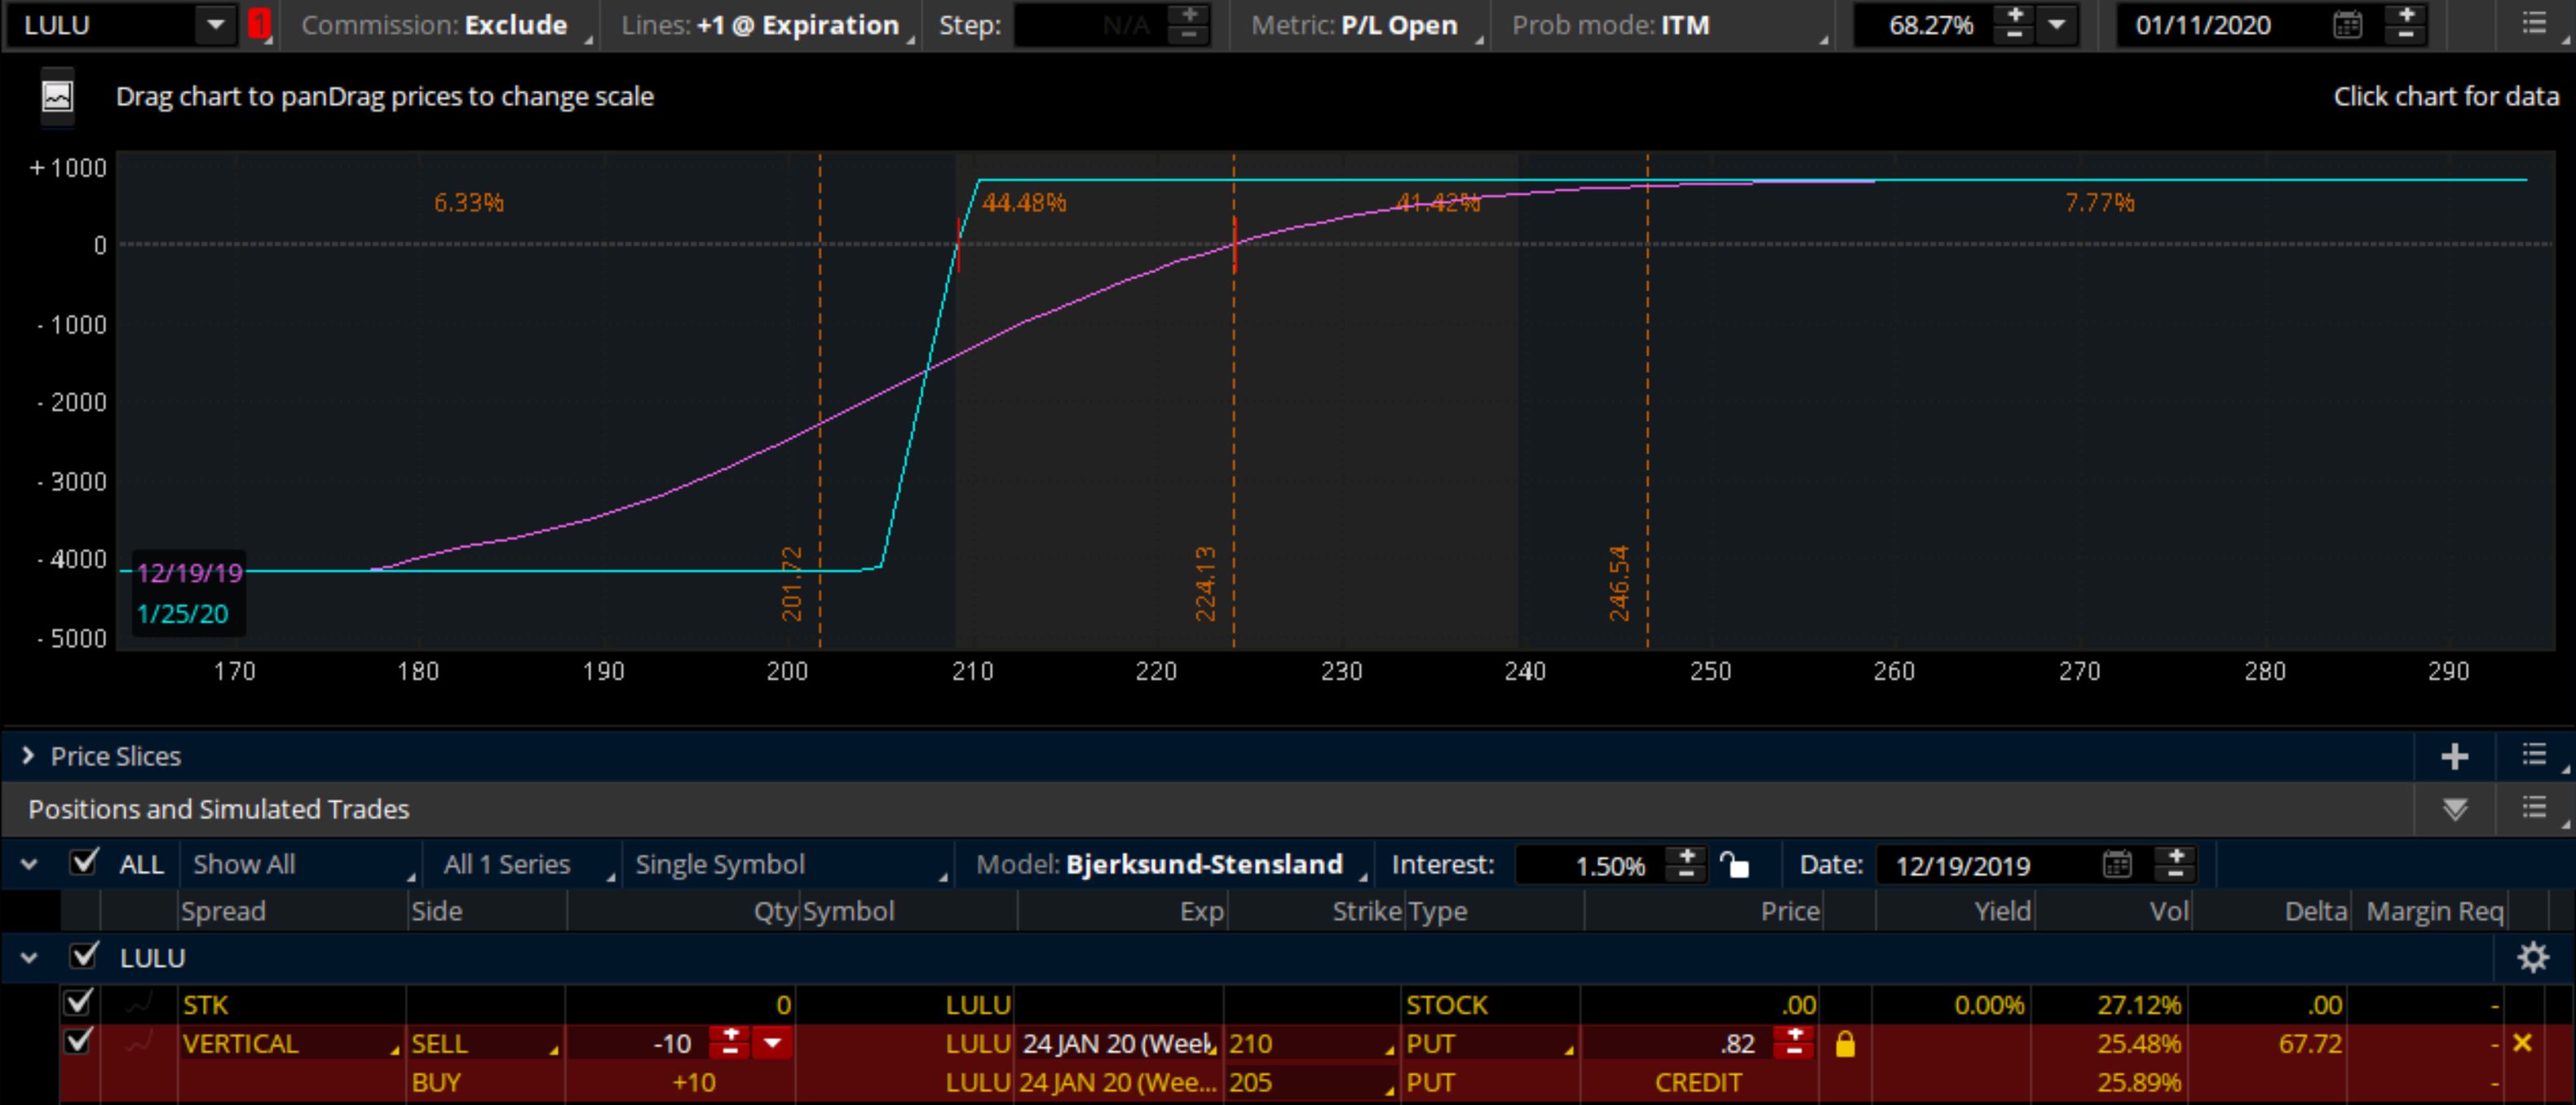Uncheck the STK row checkbox
The image size is (2576, 1105).
(x=77, y=1002)
